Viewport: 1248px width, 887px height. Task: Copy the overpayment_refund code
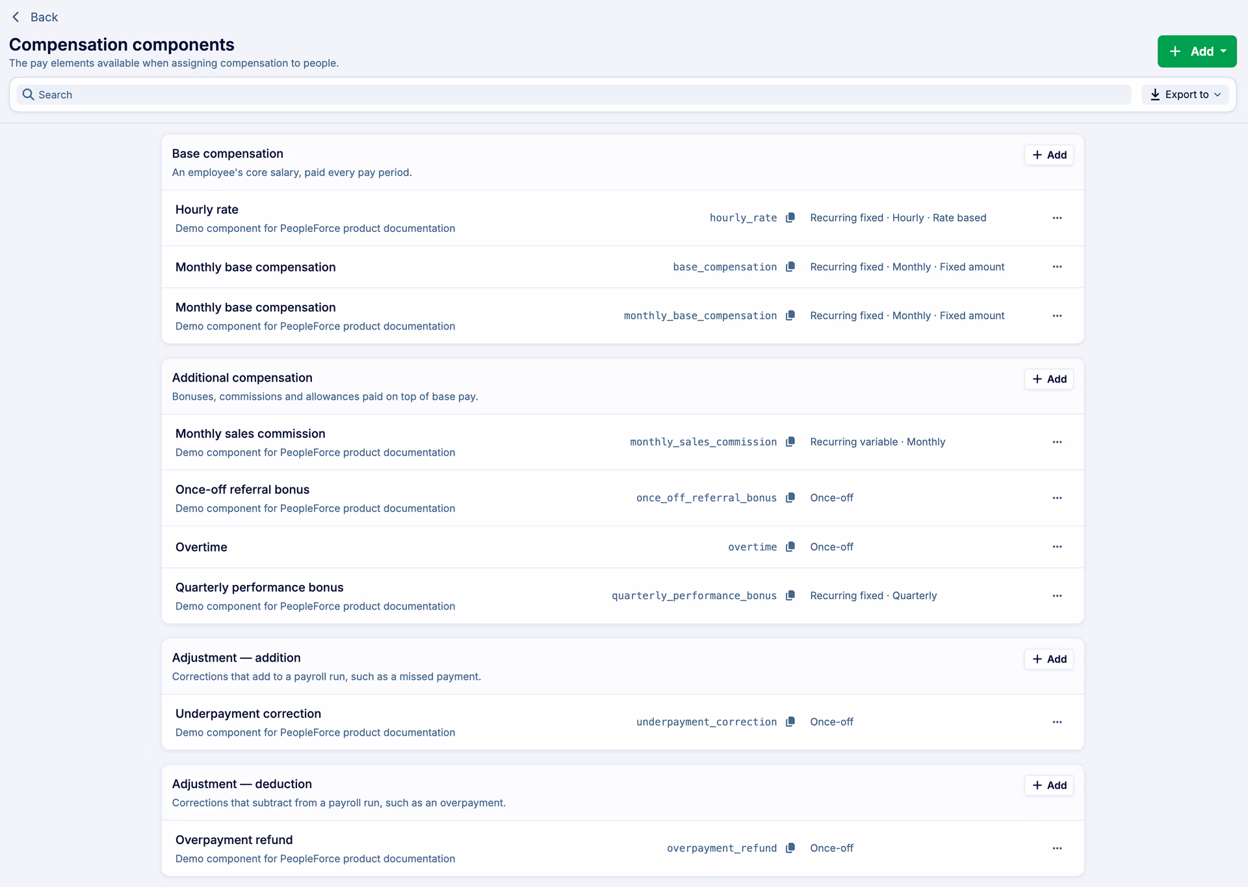[x=790, y=848]
